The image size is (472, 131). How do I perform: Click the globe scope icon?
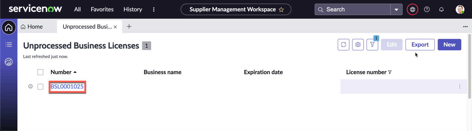point(412,9)
